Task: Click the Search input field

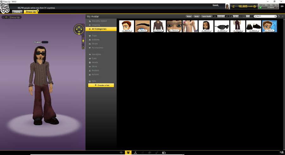Action: [265, 16]
